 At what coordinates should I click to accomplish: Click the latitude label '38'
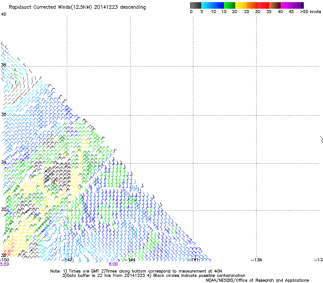3,65
